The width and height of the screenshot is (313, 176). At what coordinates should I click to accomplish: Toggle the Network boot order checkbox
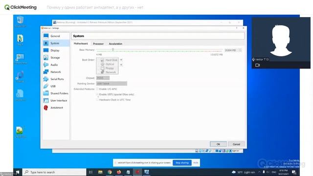pos(99,72)
